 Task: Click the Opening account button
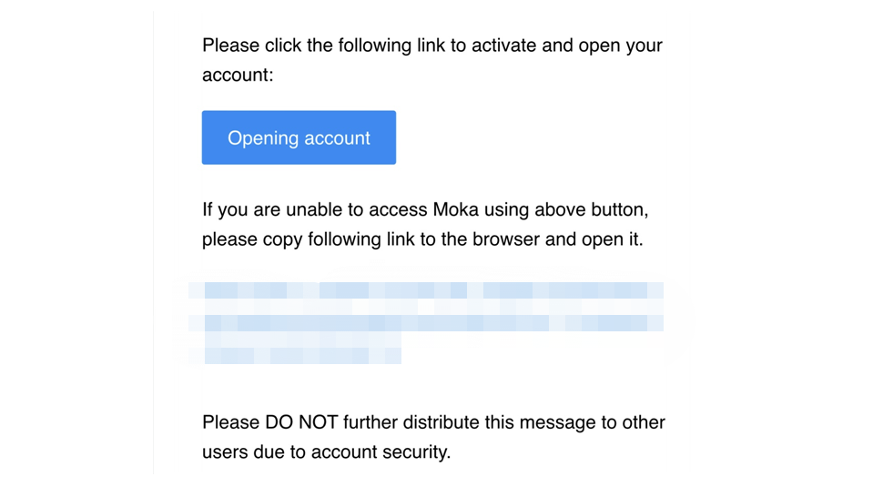[299, 138]
